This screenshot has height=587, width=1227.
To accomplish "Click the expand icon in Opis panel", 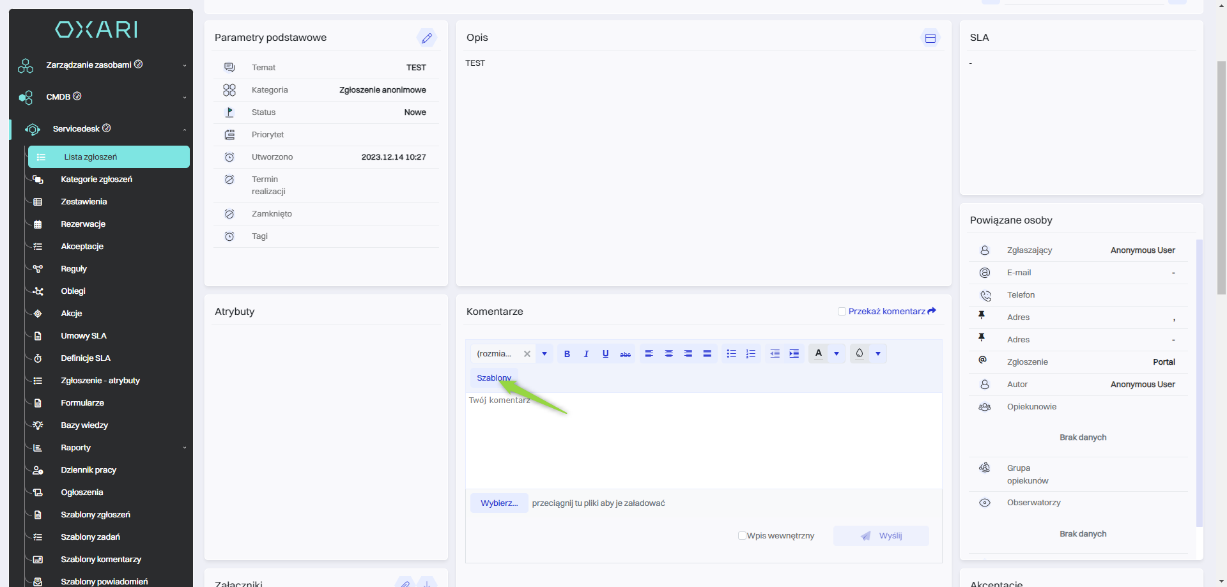I will [x=930, y=38].
